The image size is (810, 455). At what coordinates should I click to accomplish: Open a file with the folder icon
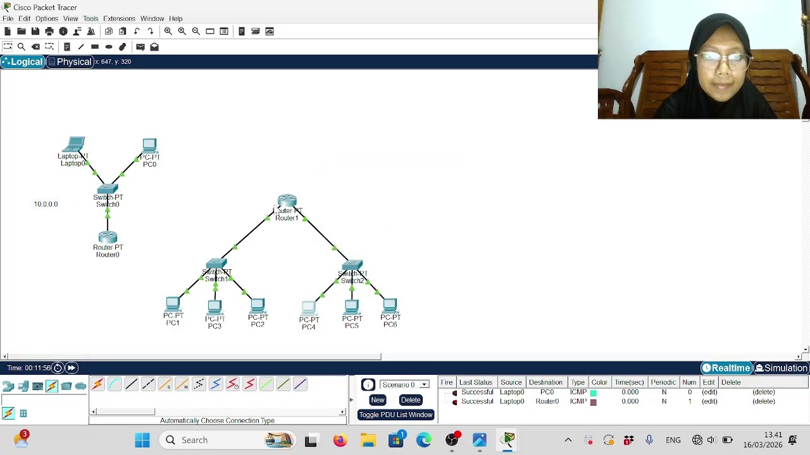22,31
